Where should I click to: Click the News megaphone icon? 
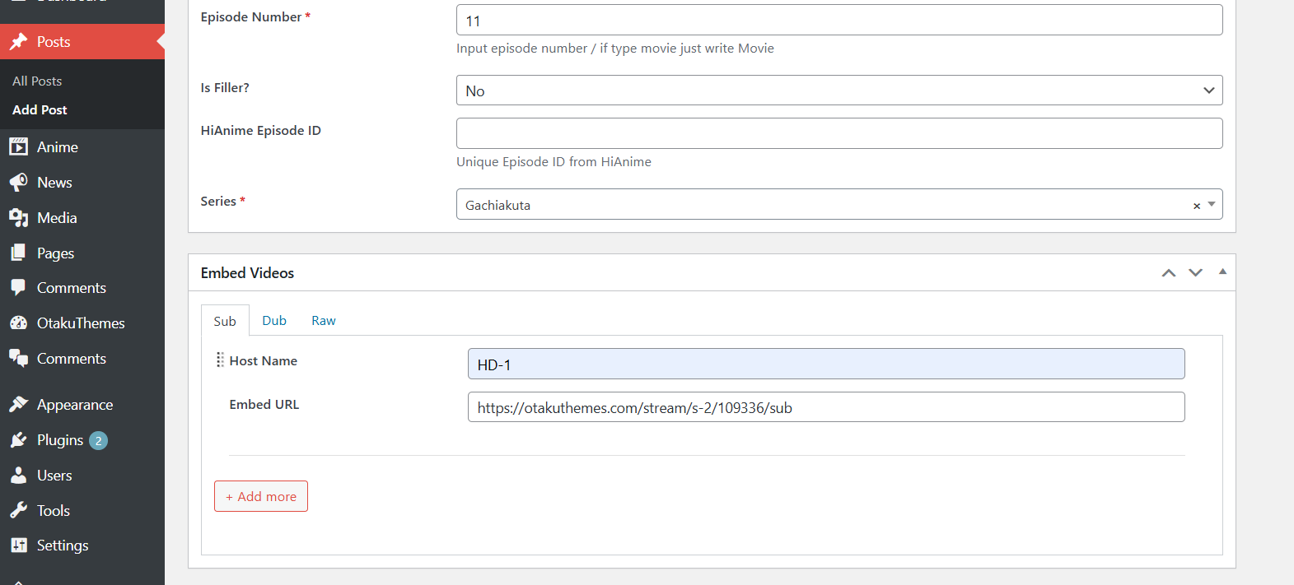point(18,183)
